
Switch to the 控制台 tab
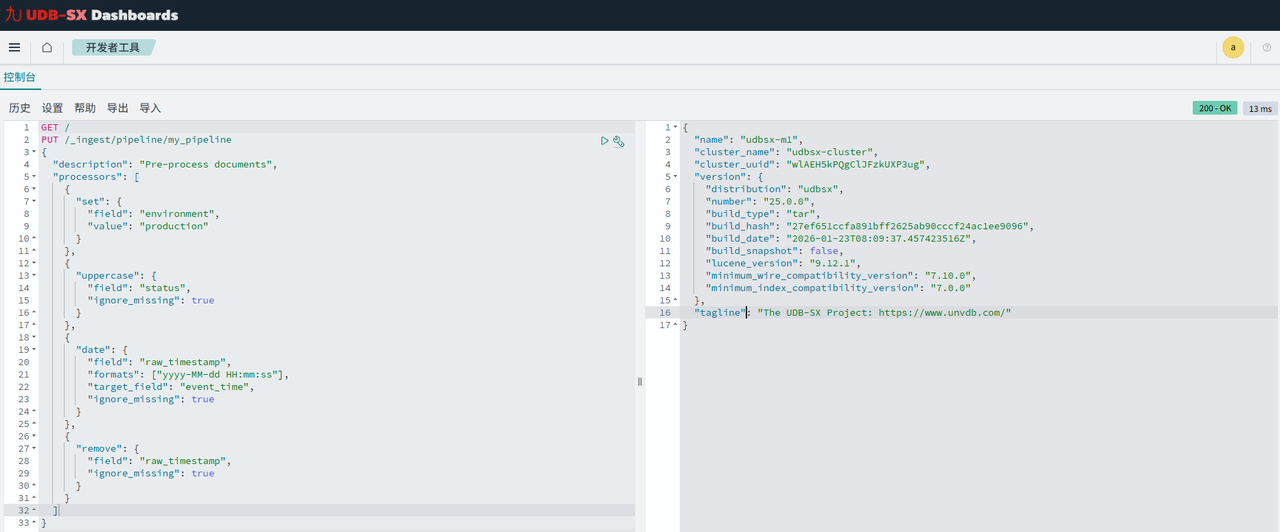19,77
